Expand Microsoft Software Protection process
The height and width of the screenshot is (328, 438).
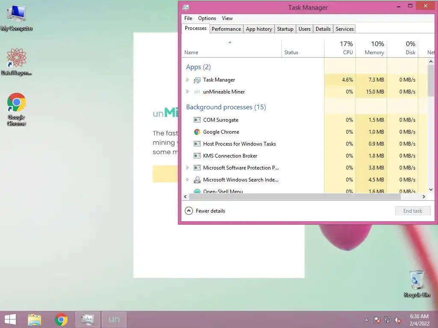coord(188,167)
